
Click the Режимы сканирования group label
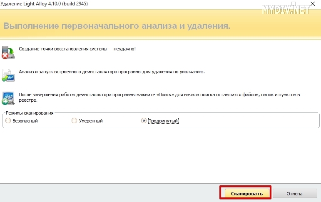tap(30, 113)
